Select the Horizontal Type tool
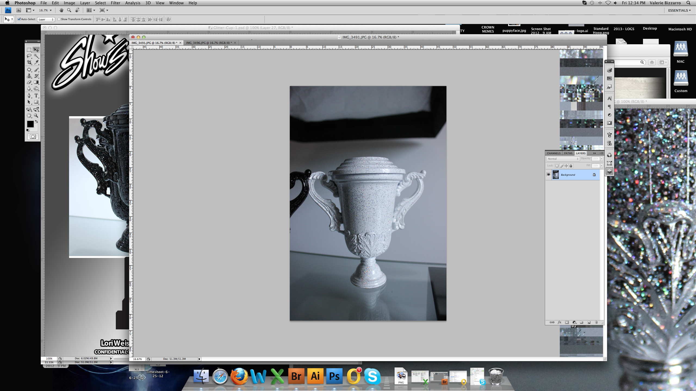The height and width of the screenshot is (391, 696). [36, 96]
